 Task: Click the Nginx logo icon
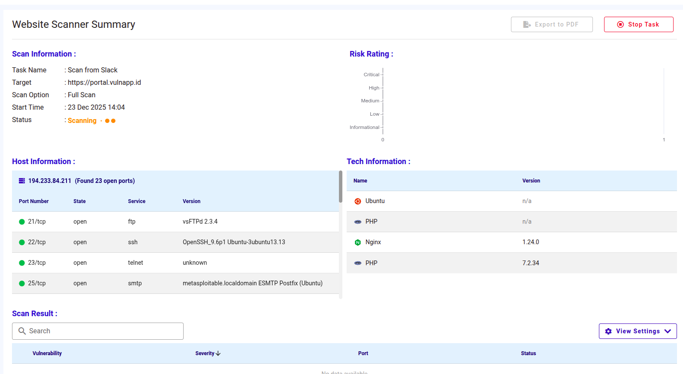pyautogui.click(x=357, y=242)
